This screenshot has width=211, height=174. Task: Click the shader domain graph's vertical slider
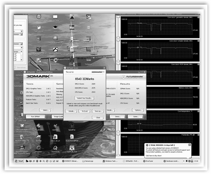tap(118, 51)
